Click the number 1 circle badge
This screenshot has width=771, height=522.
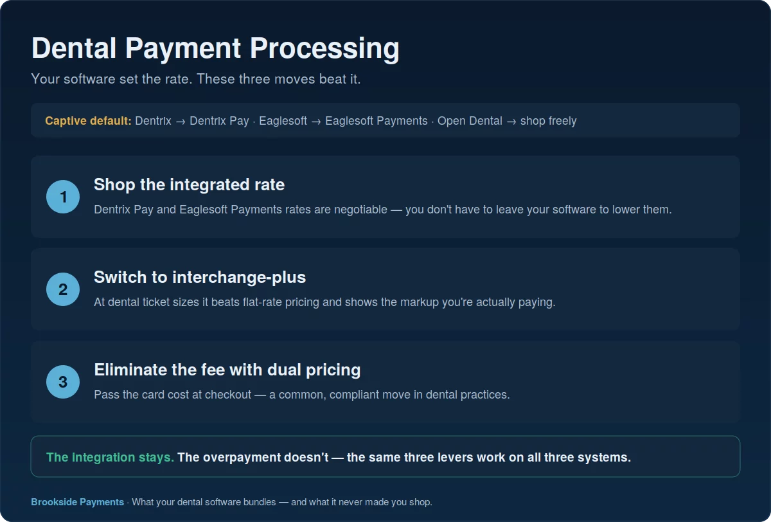click(63, 197)
